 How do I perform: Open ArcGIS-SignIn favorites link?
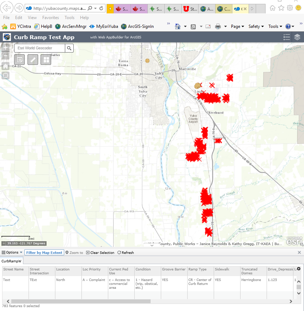point(137,26)
